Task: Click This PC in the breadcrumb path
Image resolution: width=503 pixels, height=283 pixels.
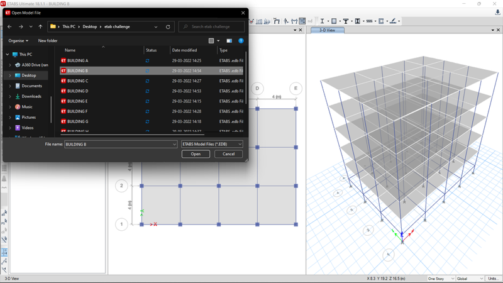Action: pyautogui.click(x=69, y=26)
